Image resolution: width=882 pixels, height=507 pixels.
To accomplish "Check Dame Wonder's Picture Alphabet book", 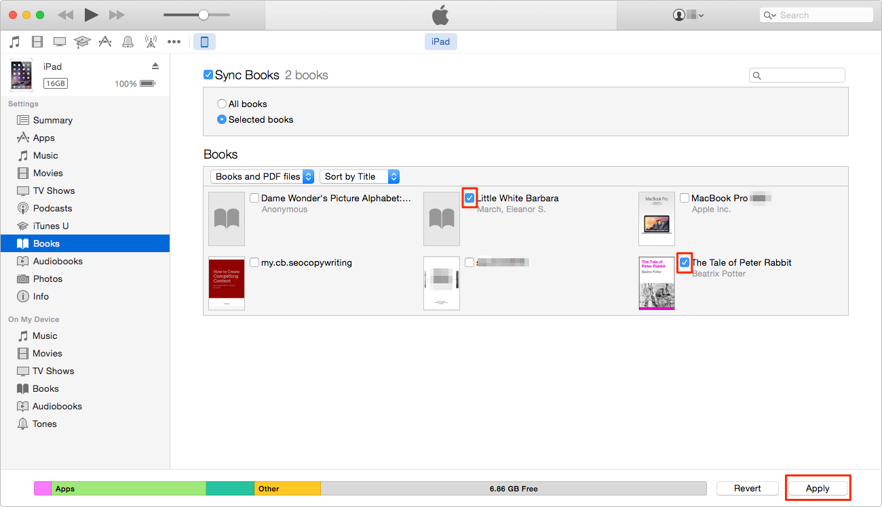I will tap(254, 198).
